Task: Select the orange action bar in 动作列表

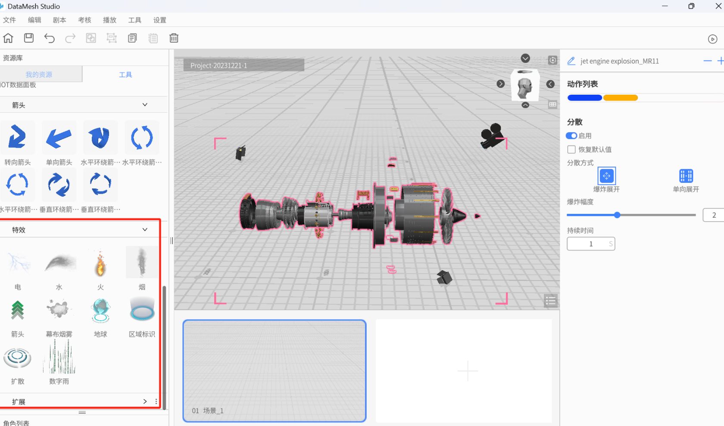Action: pos(620,98)
